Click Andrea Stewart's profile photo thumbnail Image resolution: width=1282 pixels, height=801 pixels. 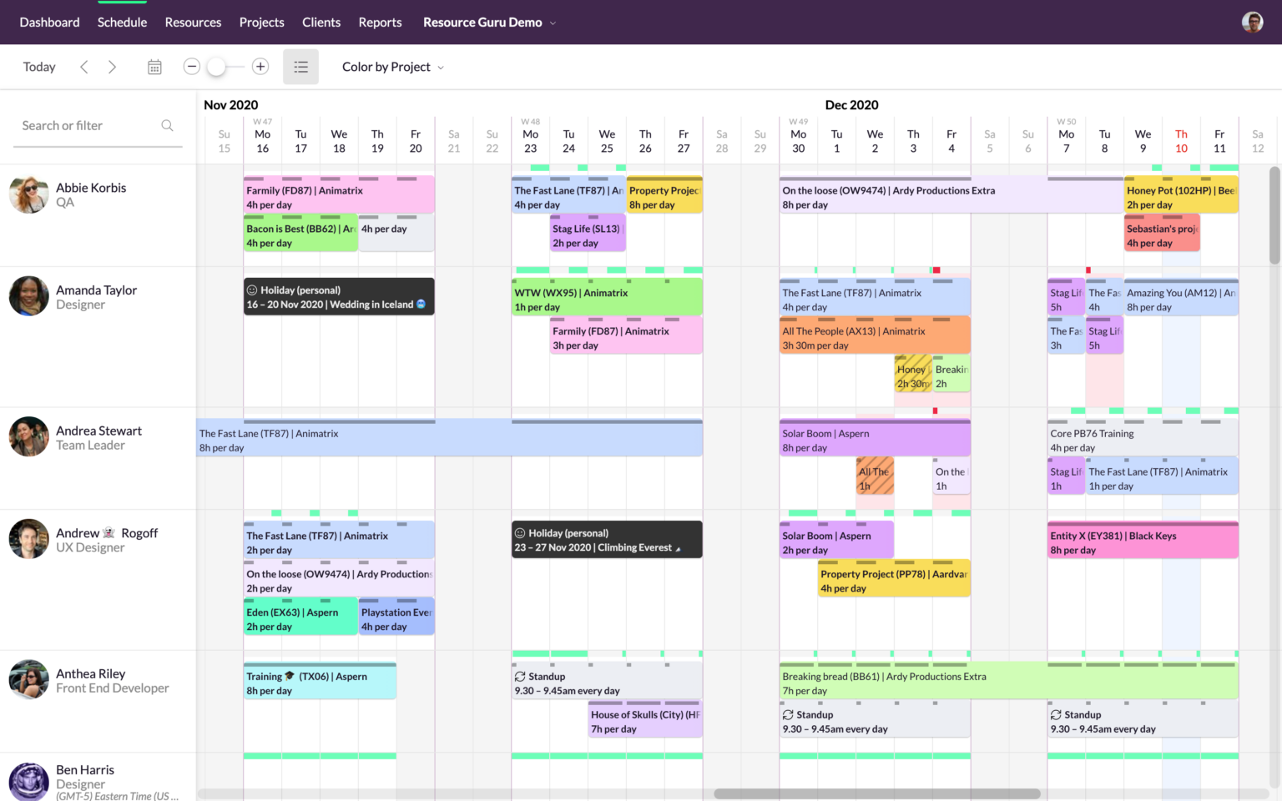tap(28, 436)
